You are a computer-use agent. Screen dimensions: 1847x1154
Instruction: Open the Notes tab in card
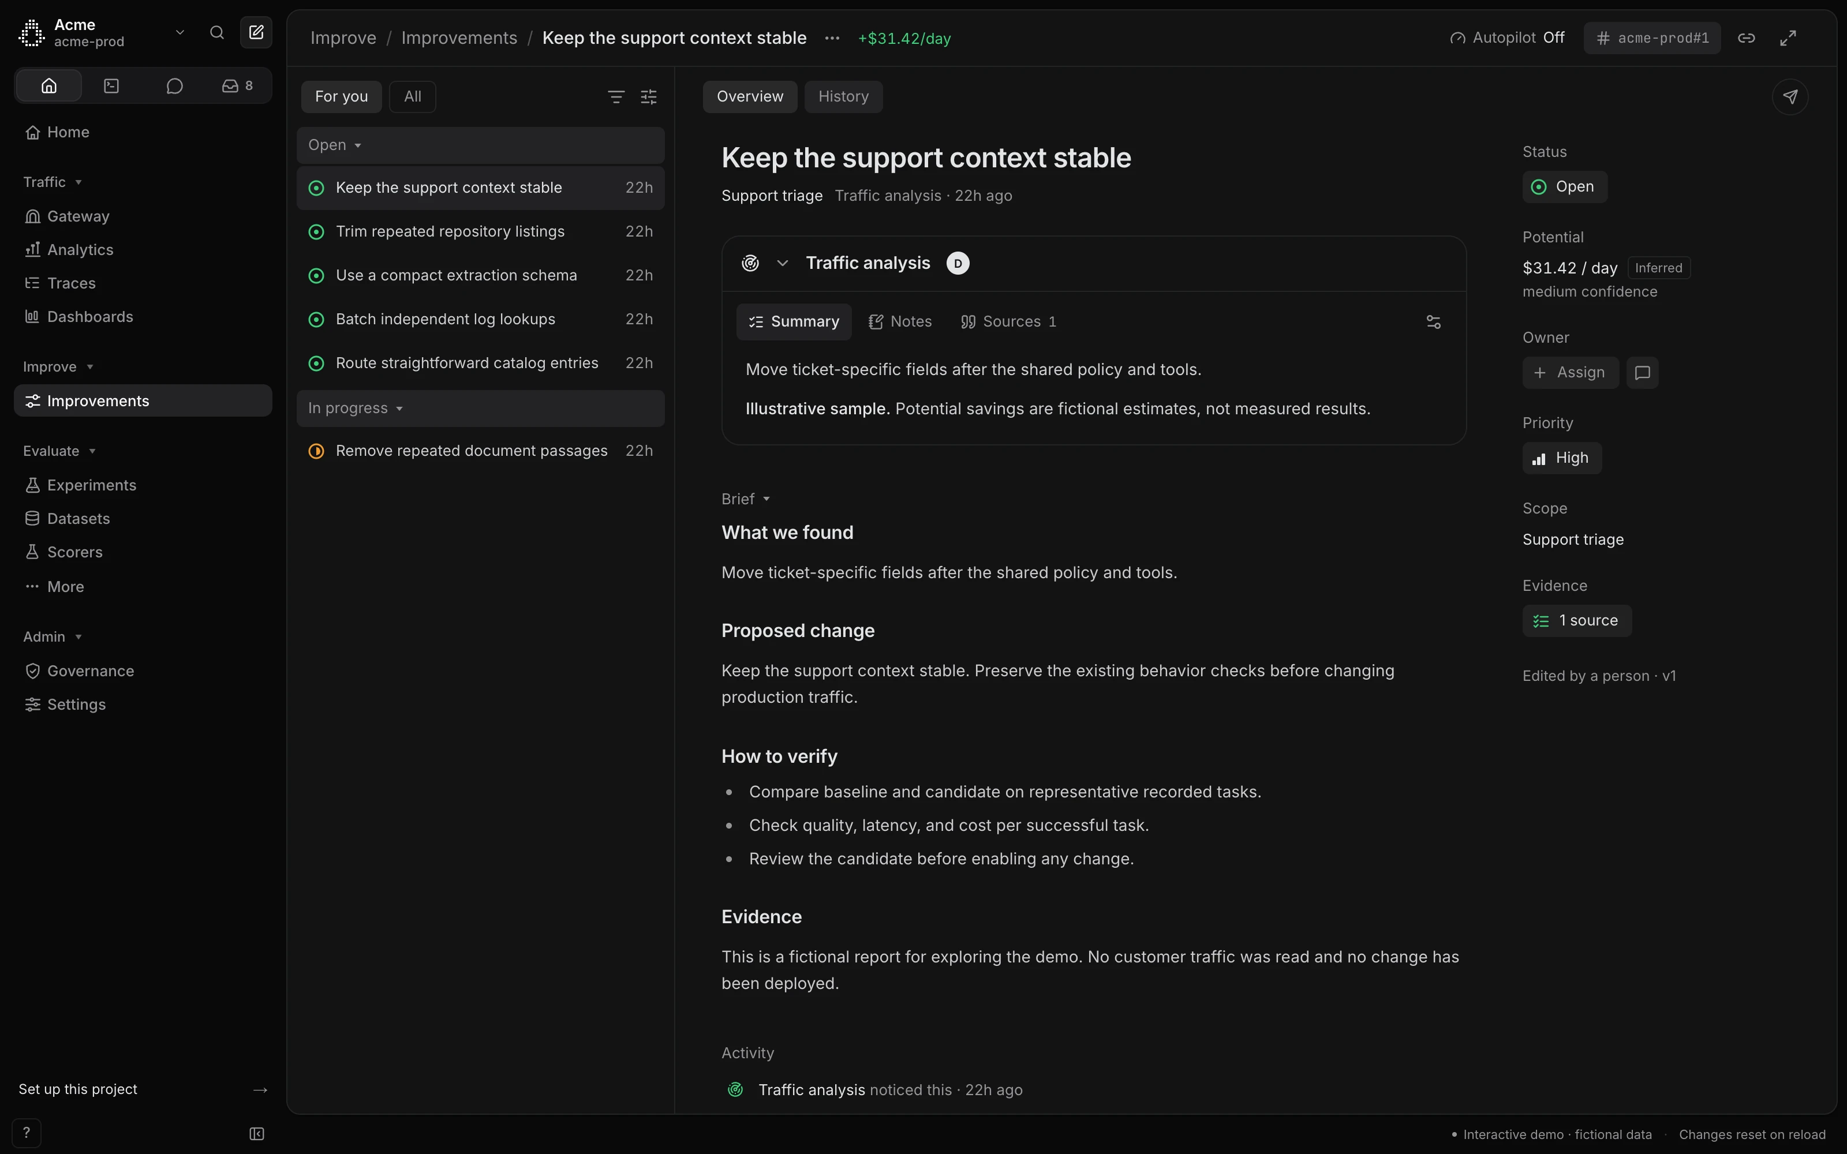900,322
